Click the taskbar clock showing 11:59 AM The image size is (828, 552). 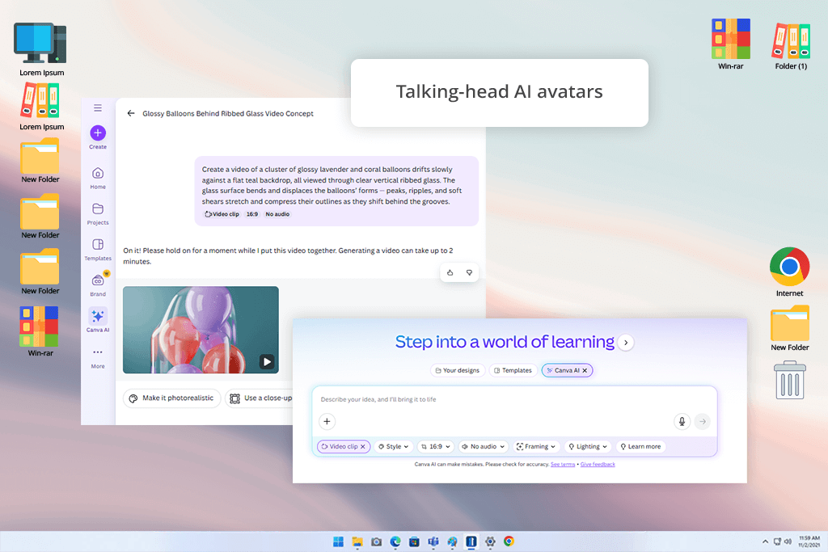coord(809,541)
